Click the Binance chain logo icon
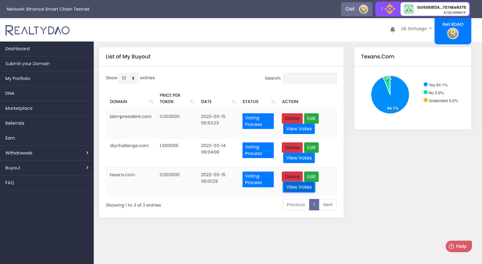The image size is (482, 264). (x=390, y=9)
